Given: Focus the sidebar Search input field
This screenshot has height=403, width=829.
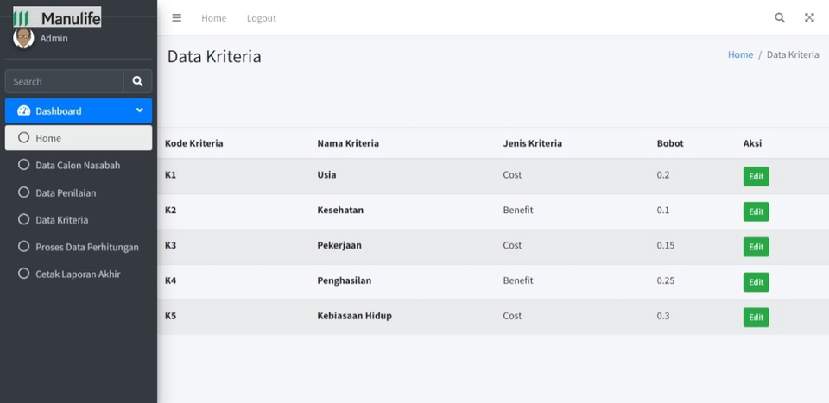Looking at the screenshot, I should (65, 81).
